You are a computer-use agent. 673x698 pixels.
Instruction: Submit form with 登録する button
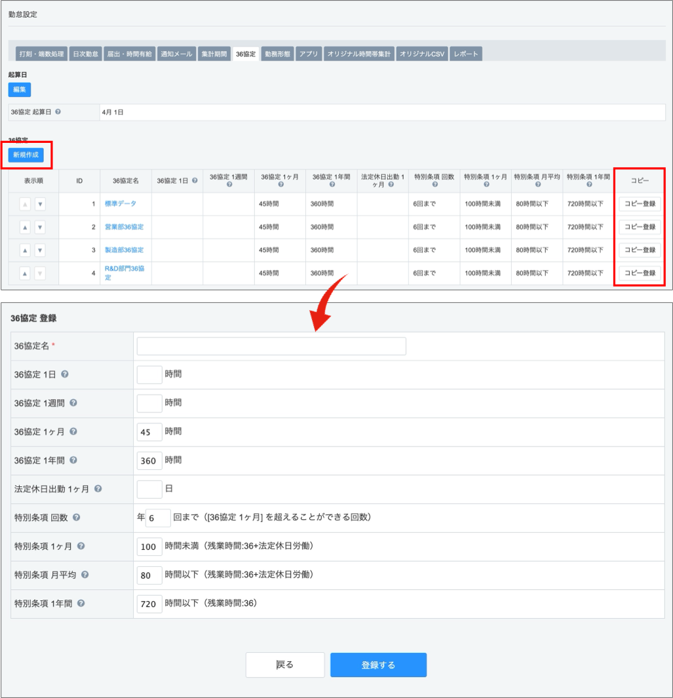[x=378, y=665]
